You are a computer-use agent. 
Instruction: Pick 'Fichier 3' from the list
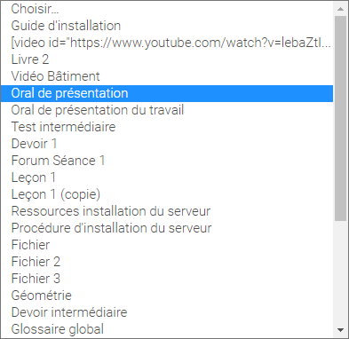[x=167, y=279]
